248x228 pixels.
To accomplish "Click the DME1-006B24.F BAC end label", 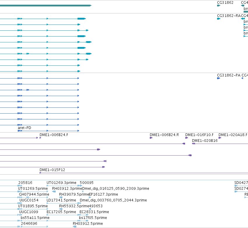I will [54, 135].
